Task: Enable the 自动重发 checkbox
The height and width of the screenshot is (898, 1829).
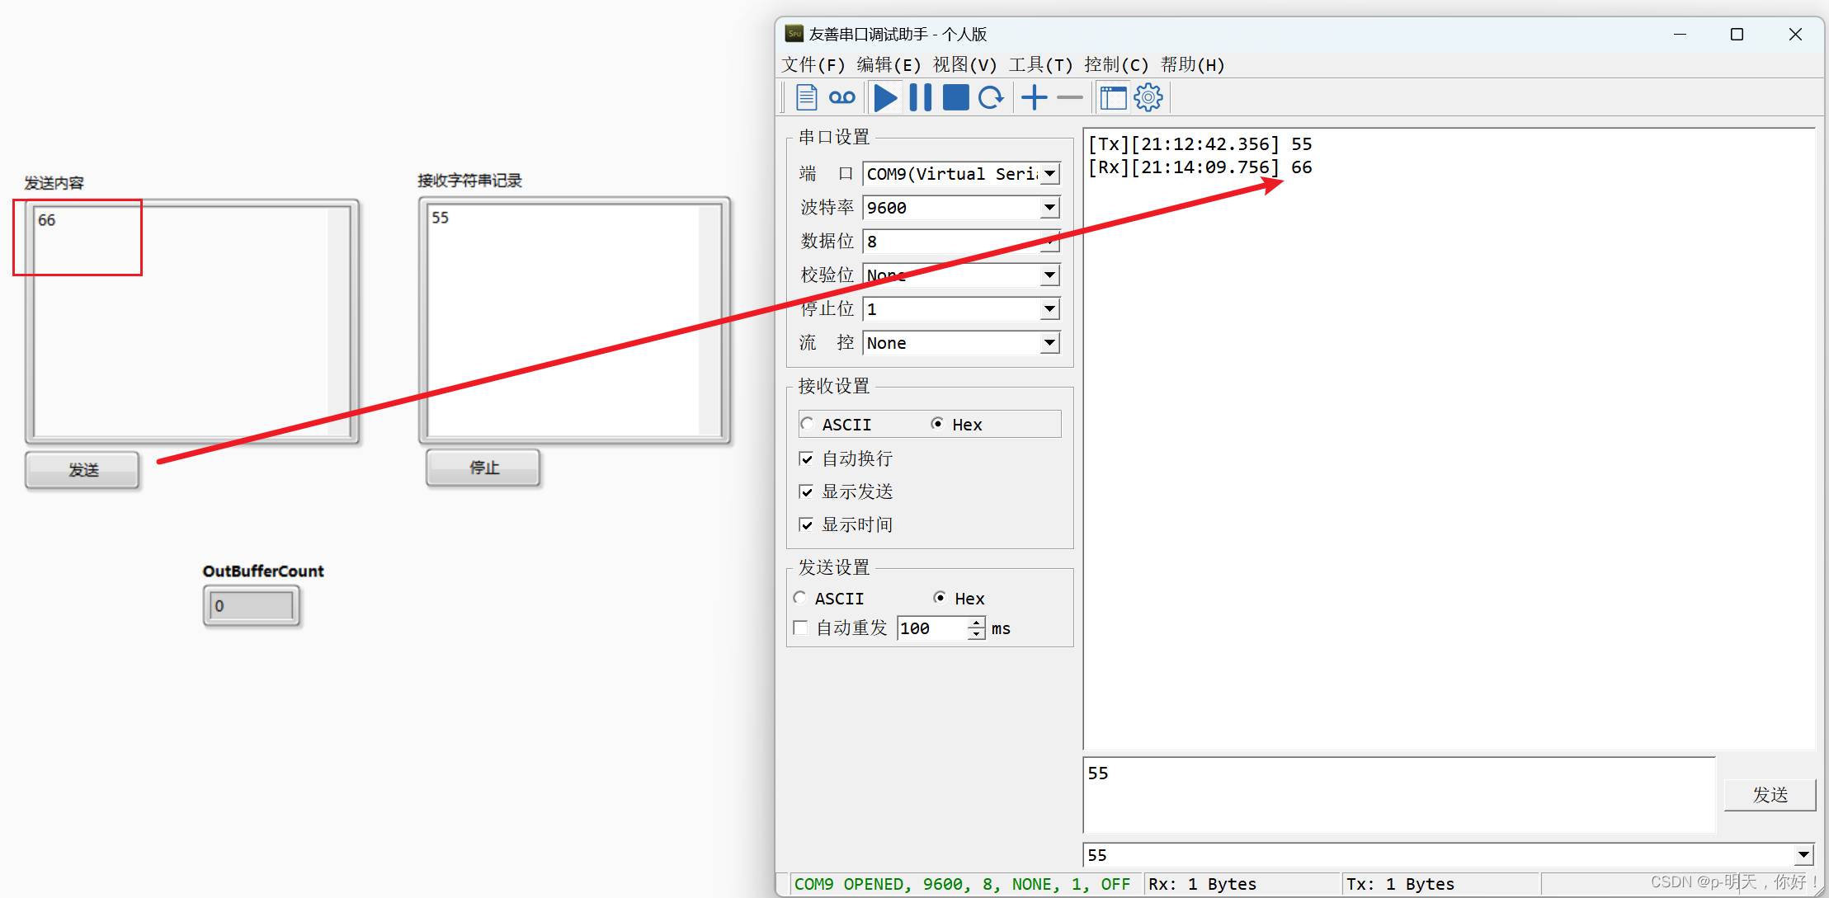Action: [x=800, y=628]
